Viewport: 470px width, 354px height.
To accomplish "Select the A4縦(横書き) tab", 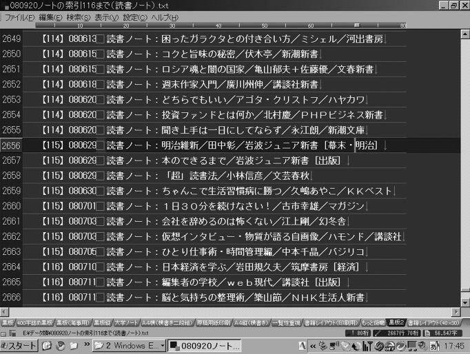I will (251, 322).
